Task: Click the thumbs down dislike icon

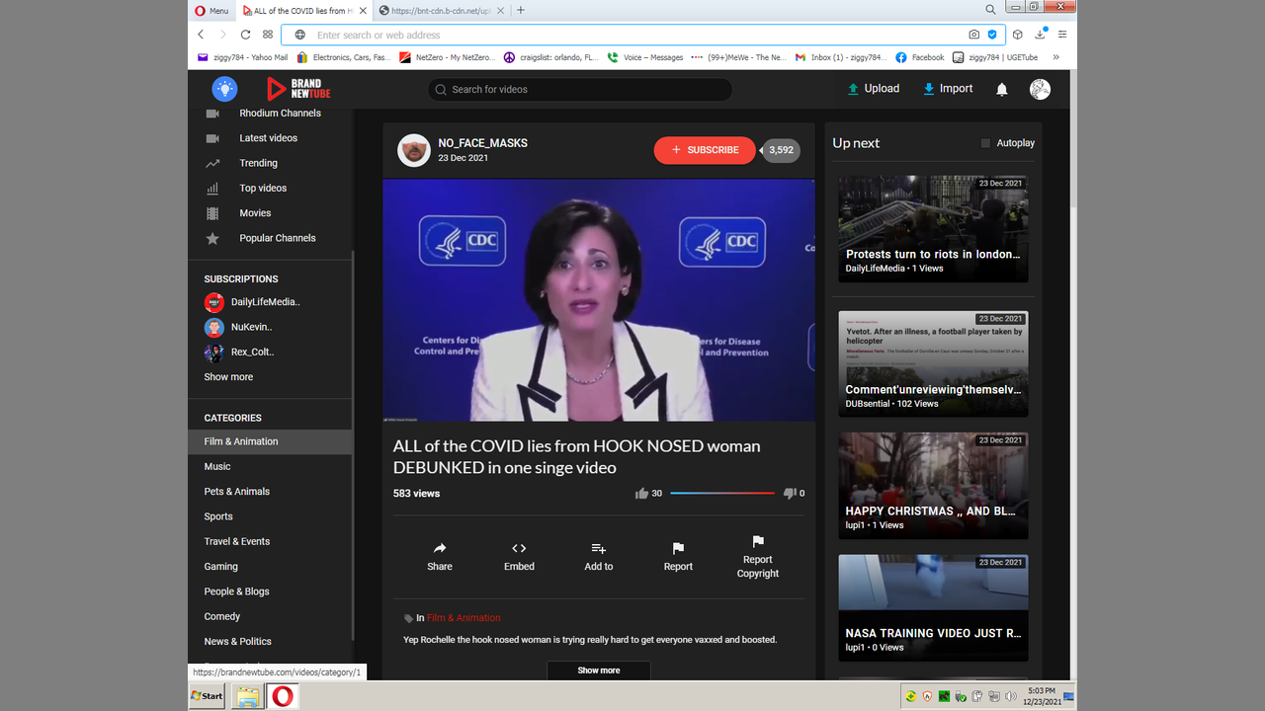Action: [789, 493]
